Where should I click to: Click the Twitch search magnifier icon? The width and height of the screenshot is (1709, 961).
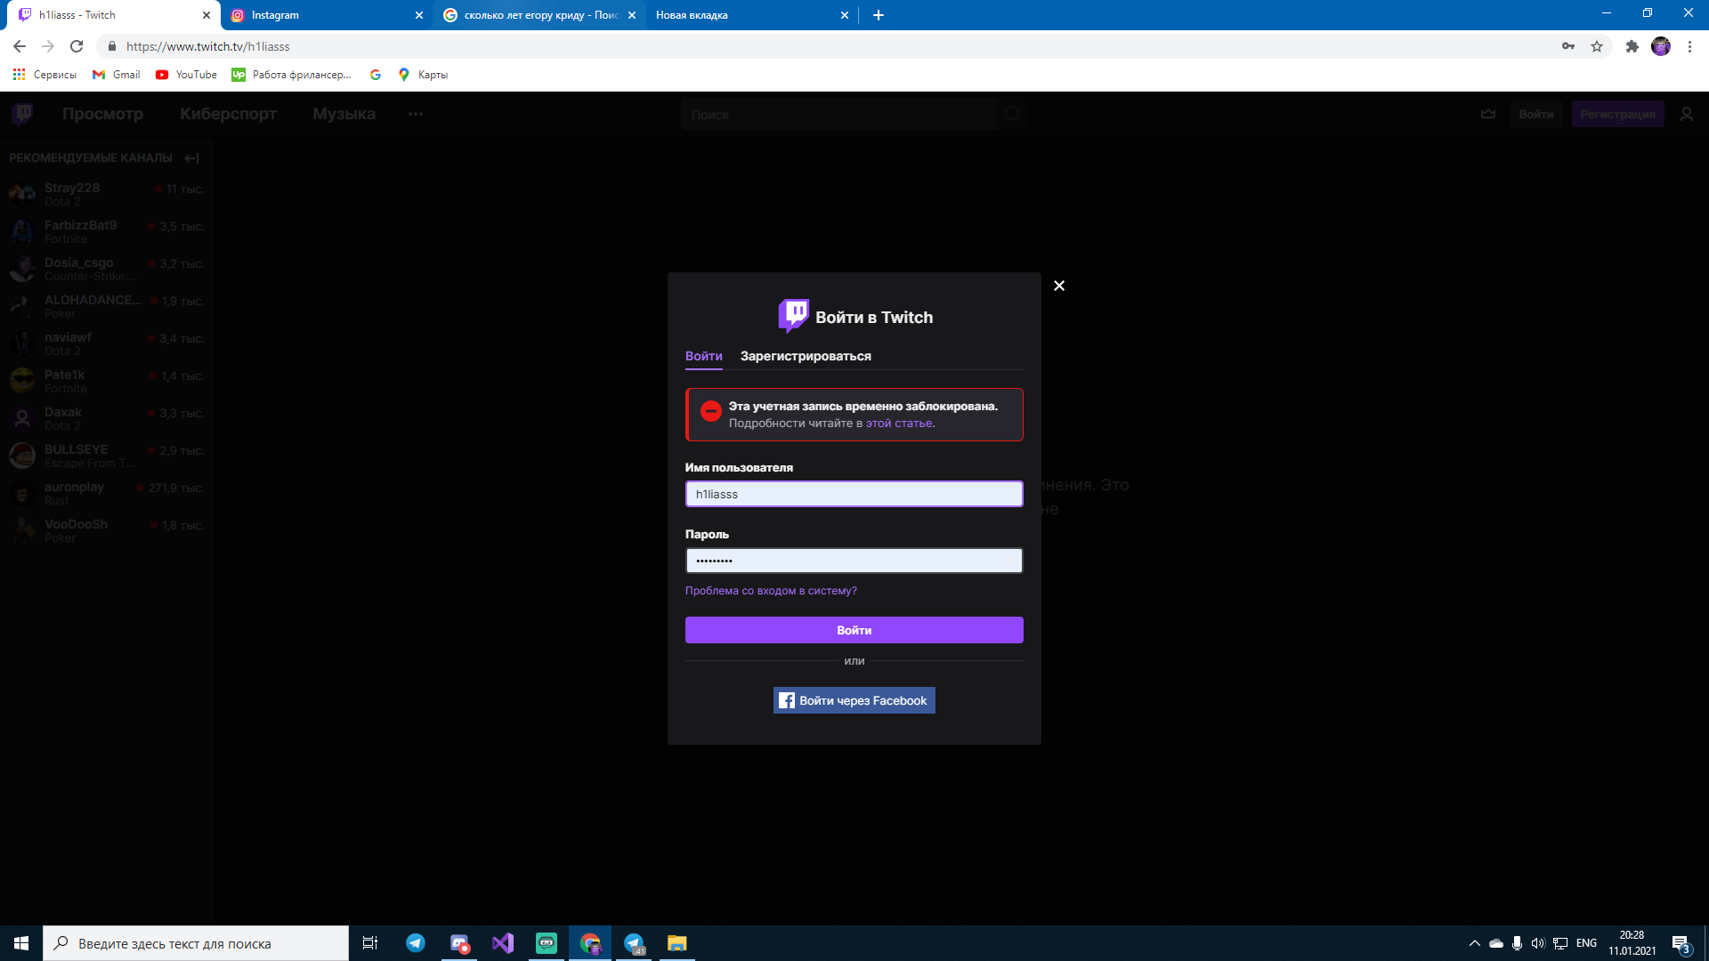[x=1013, y=114]
